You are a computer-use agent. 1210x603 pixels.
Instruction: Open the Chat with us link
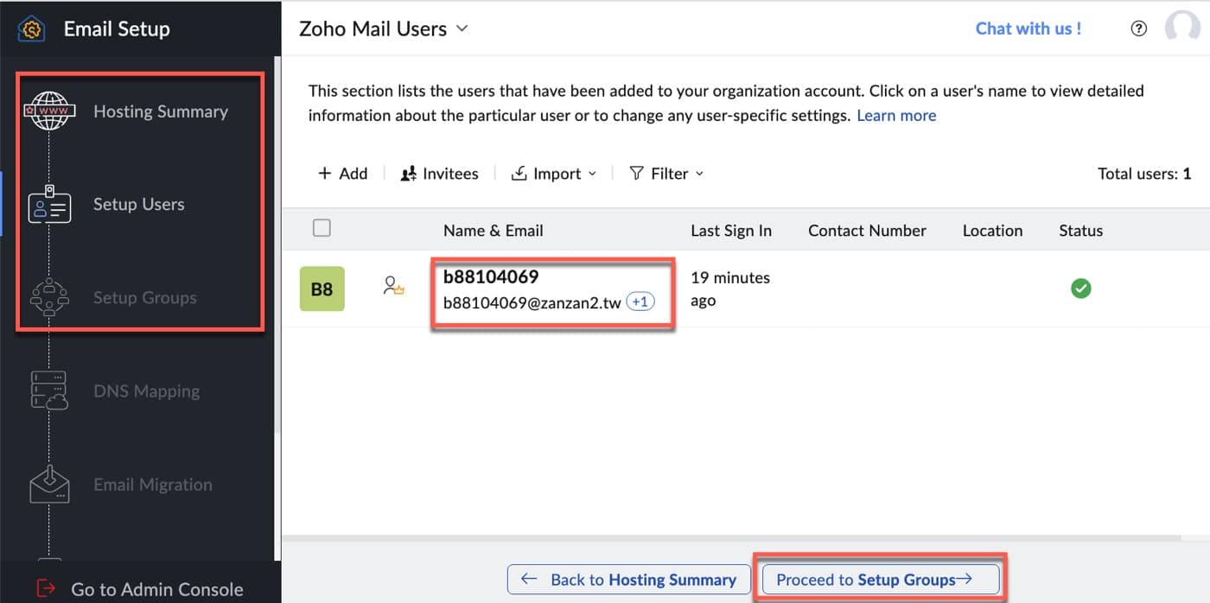point(1028,29)
